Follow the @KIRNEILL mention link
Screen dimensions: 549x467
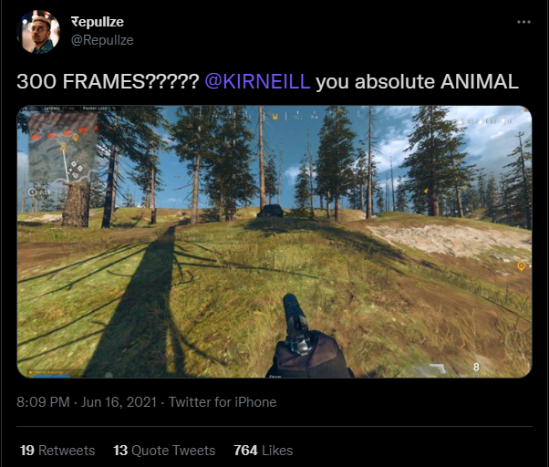point(257,81)
